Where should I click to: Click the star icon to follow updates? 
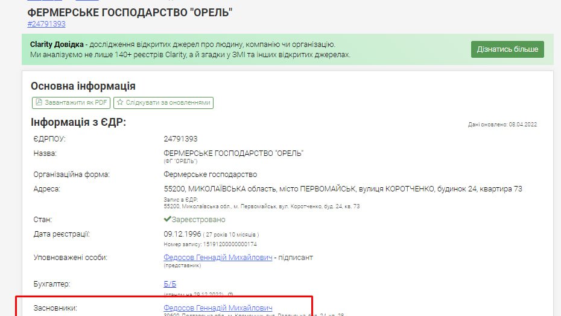pyautogui.click(x=120, y=103)
